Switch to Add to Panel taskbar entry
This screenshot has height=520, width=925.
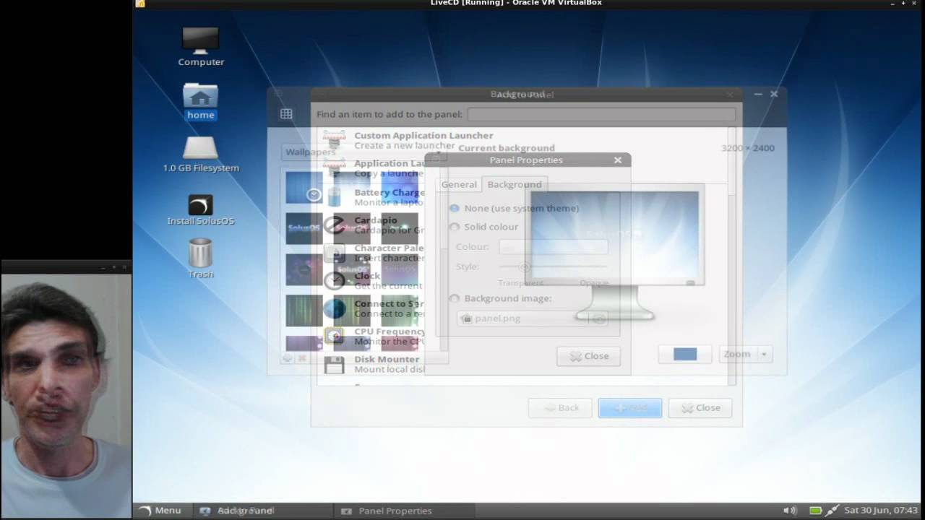[x=264, y=511]
